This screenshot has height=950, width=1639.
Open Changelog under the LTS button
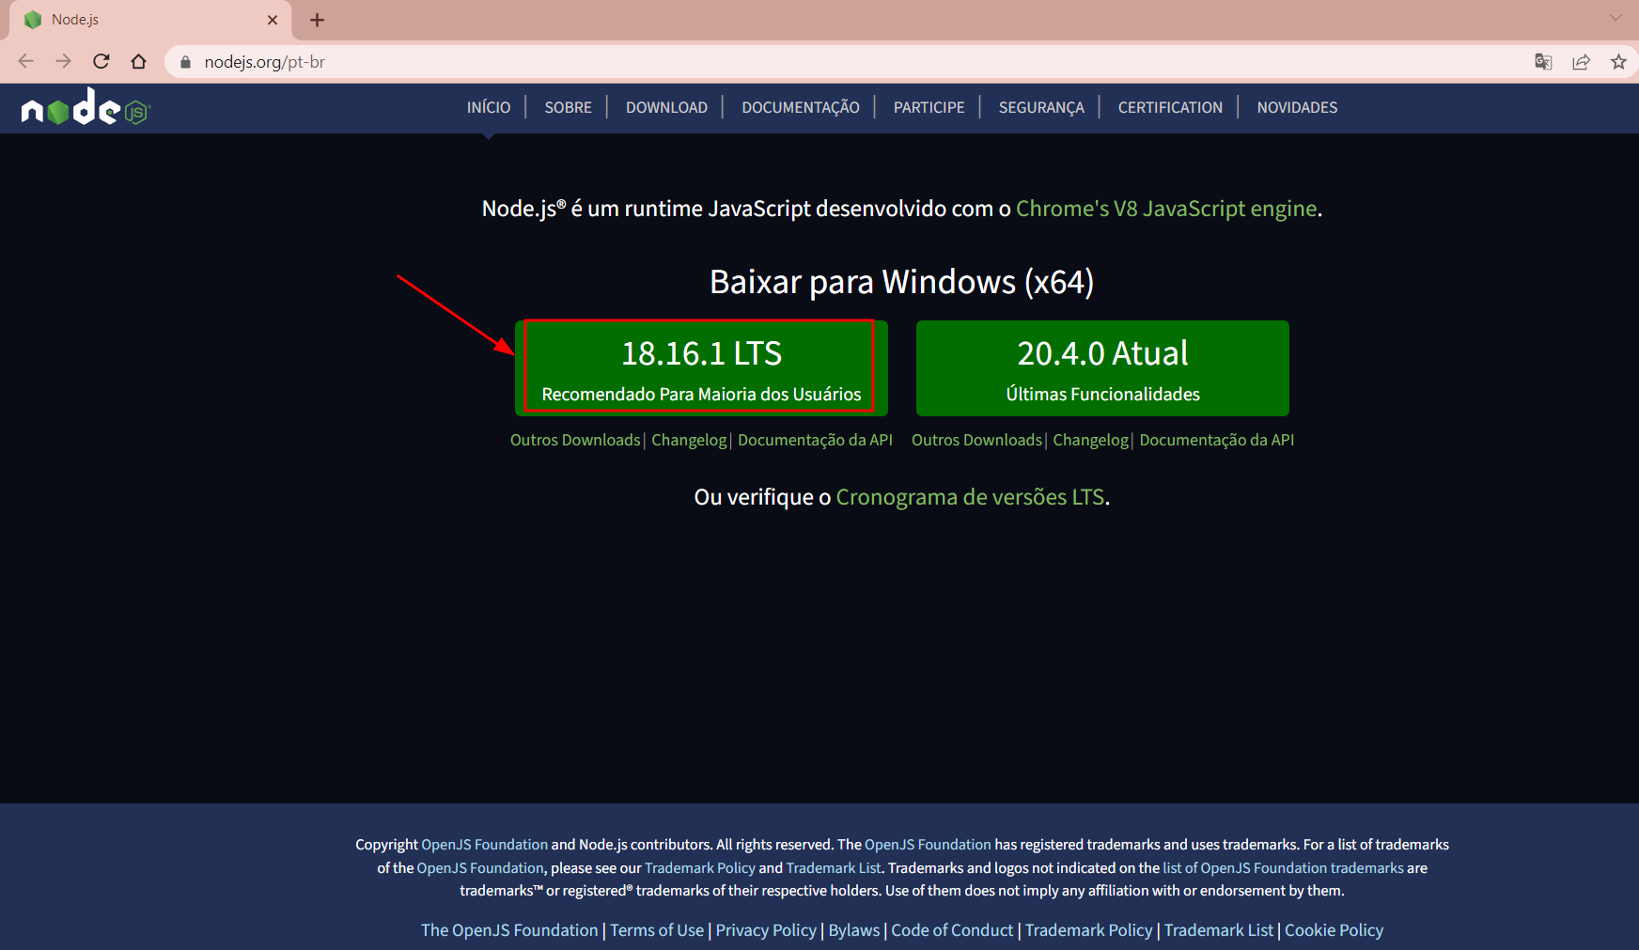(689, 440)
